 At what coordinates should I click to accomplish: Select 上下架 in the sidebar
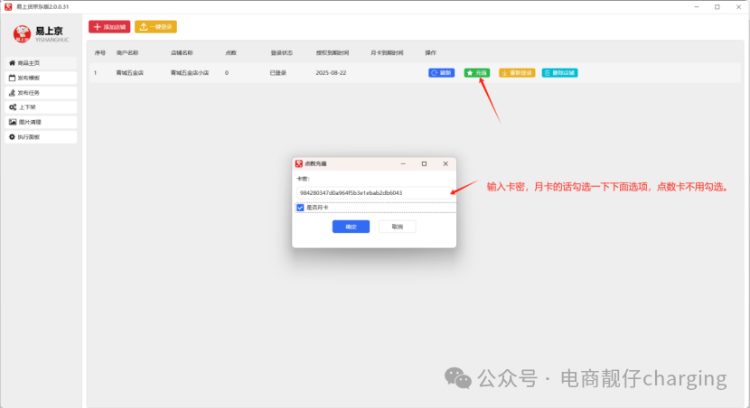pyautogui.click(x=41, y=107)
